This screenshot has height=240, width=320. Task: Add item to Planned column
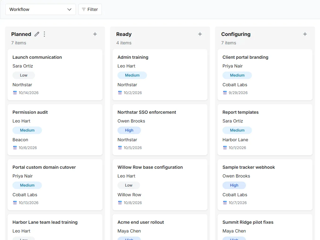[95, 34]
